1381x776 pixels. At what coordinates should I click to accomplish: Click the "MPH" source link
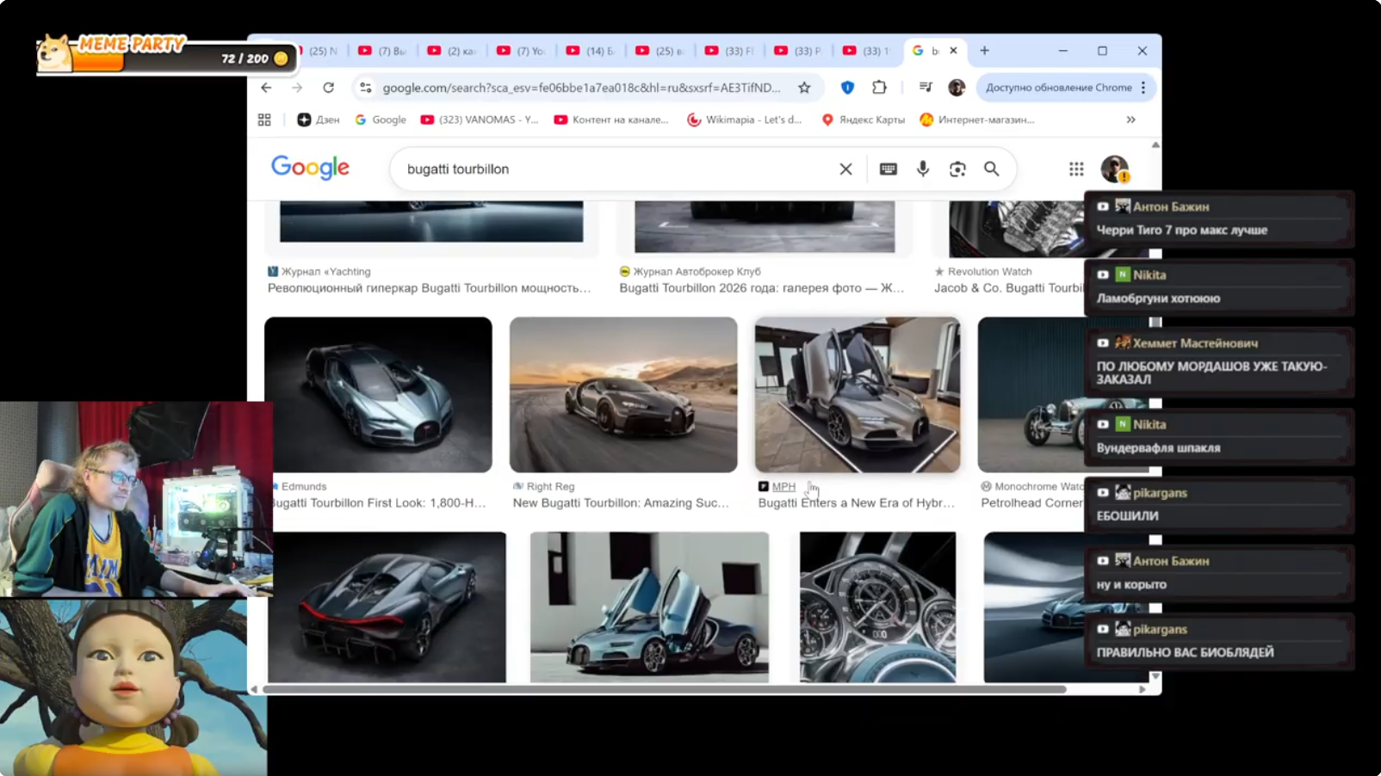pos(783,487)
